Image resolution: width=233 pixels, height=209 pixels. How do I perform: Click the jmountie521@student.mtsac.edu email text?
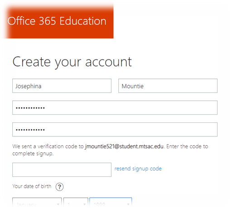pyautogui.click(x=124, y=146)
